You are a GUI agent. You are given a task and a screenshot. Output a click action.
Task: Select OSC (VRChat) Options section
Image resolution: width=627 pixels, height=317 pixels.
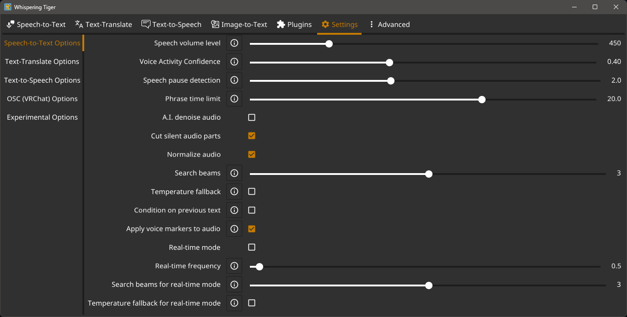click(42, 99)
